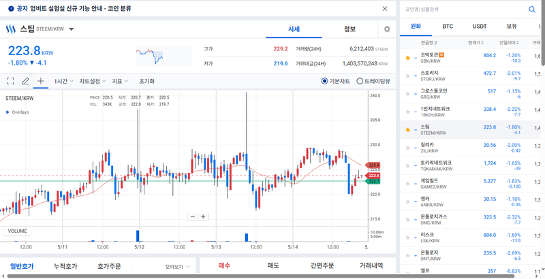The width and height of the screenshot is (545, 279).
Task: Open the 일반호가 tab
Action: click(22, 266)
